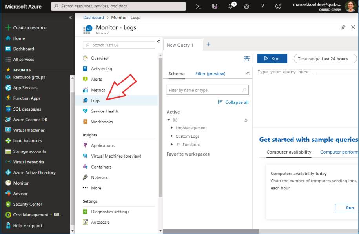The width and height of the screenshot is (359, 234).
Task: Expand the Custom Logs node
Action: pyautogui.click(x=172, y=136)
